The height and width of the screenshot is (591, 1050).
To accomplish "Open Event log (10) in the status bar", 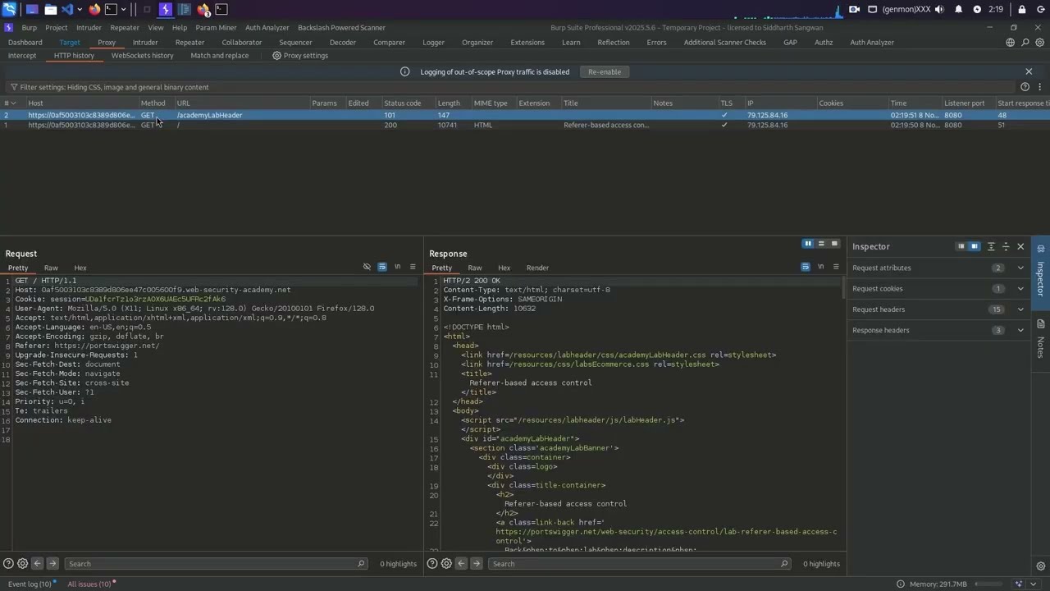I will coord(30,584).
